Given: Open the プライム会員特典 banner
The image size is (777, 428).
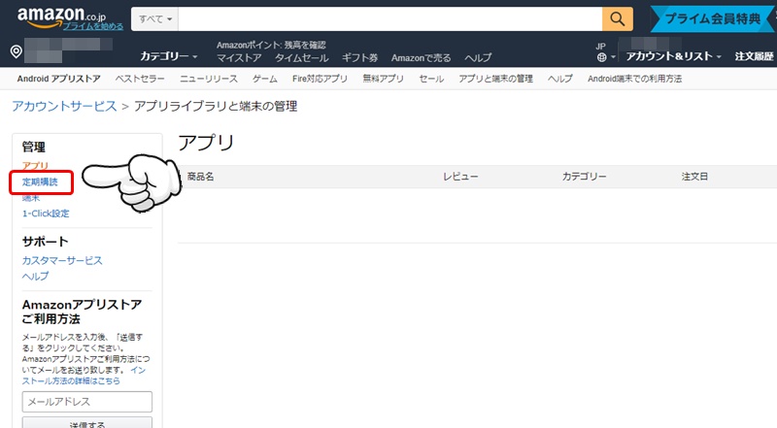Looking at the screenshot, I should tap(712, 18).
